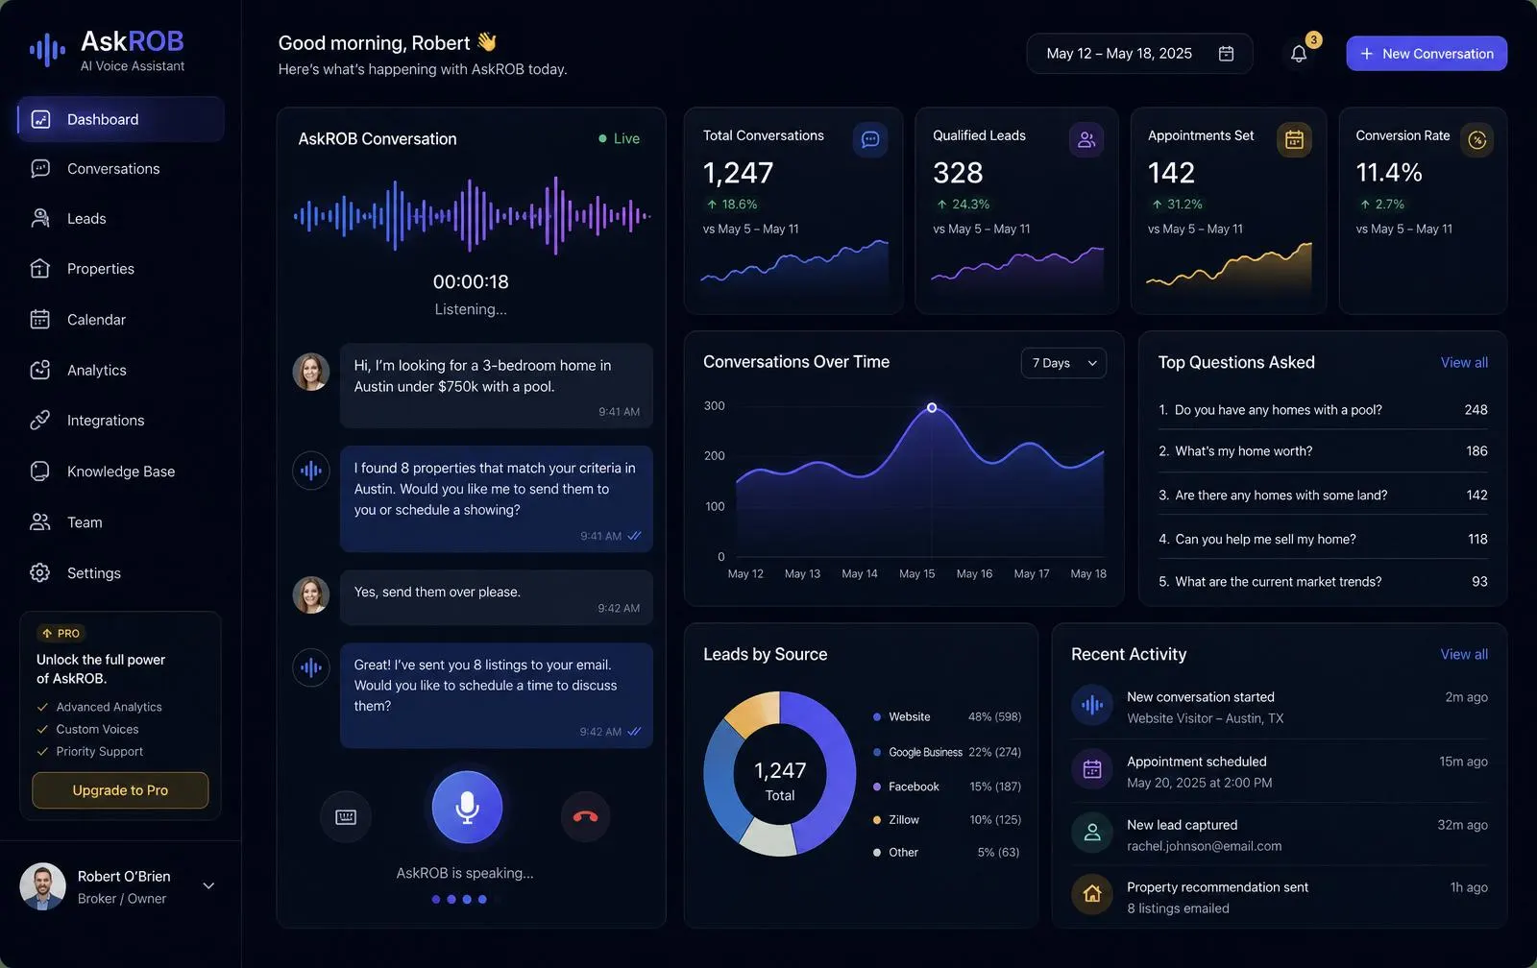Click the 1,247 Total donut center
The height and width of the screenshot is (968, 1537).
click(x=780, y=781)
